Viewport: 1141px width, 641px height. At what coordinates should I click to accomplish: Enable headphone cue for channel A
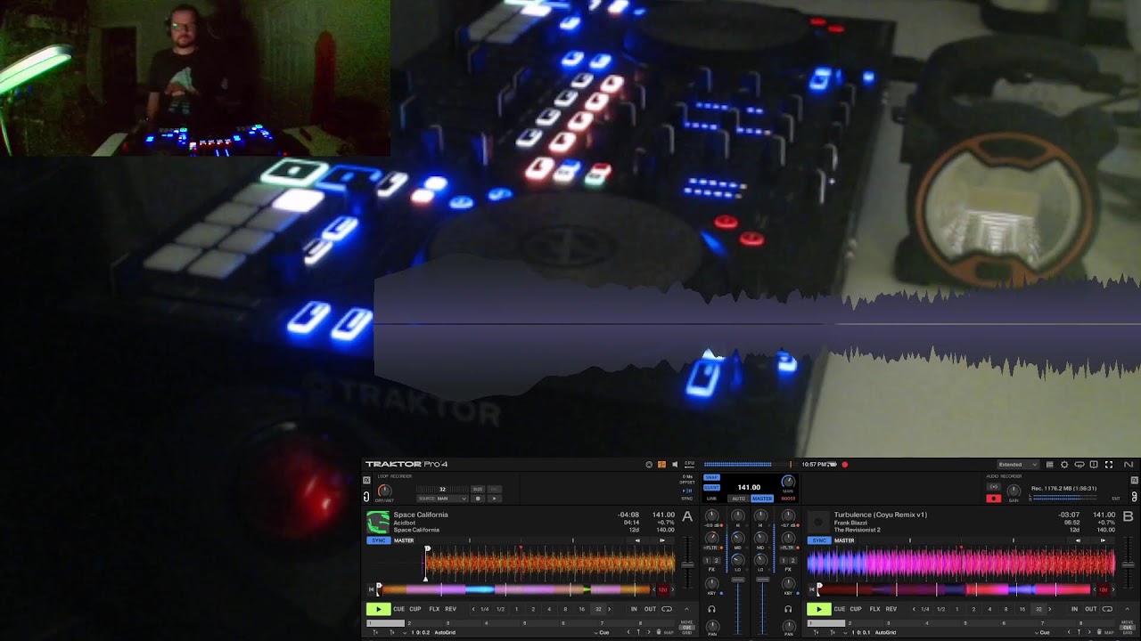pos(712,609)
